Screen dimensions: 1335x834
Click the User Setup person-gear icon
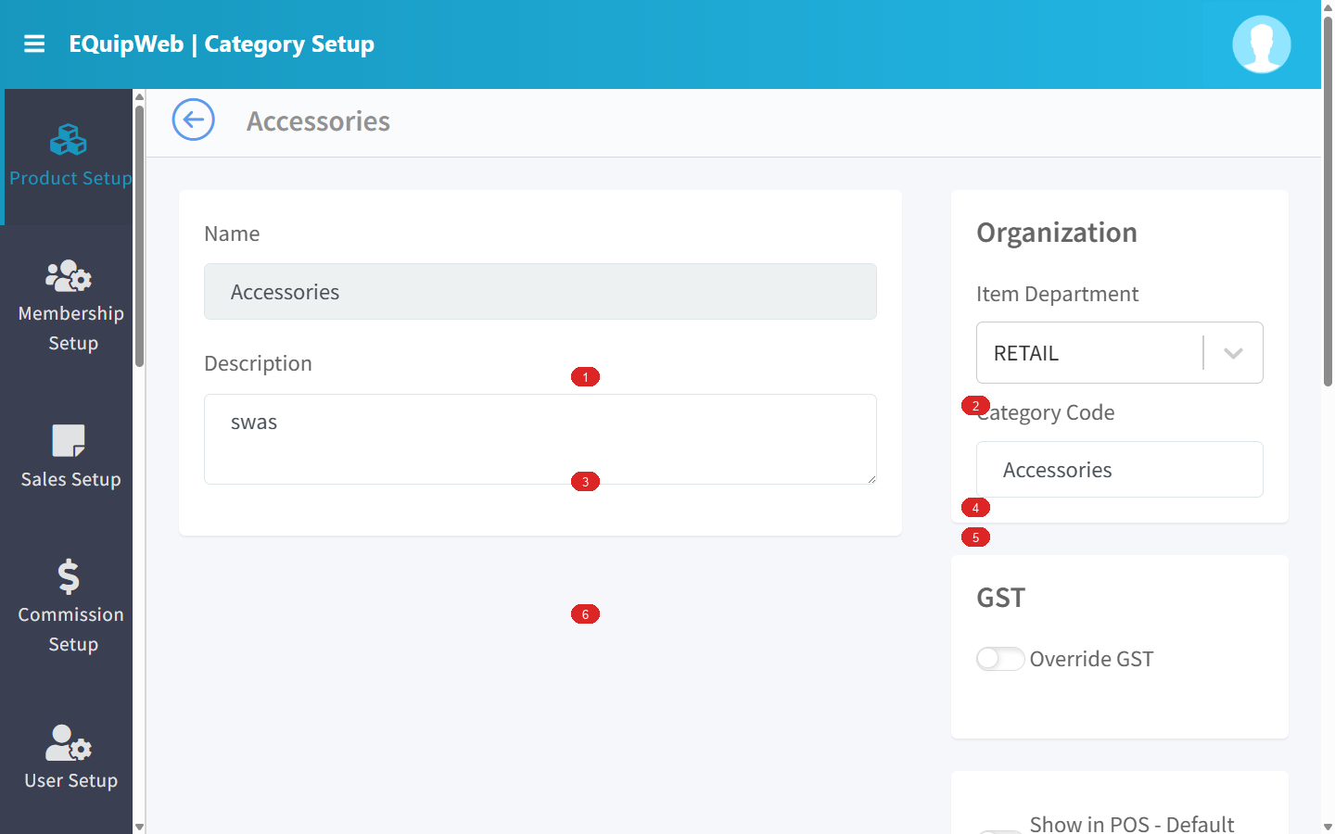pyautogui.click(x=68, y=742)
